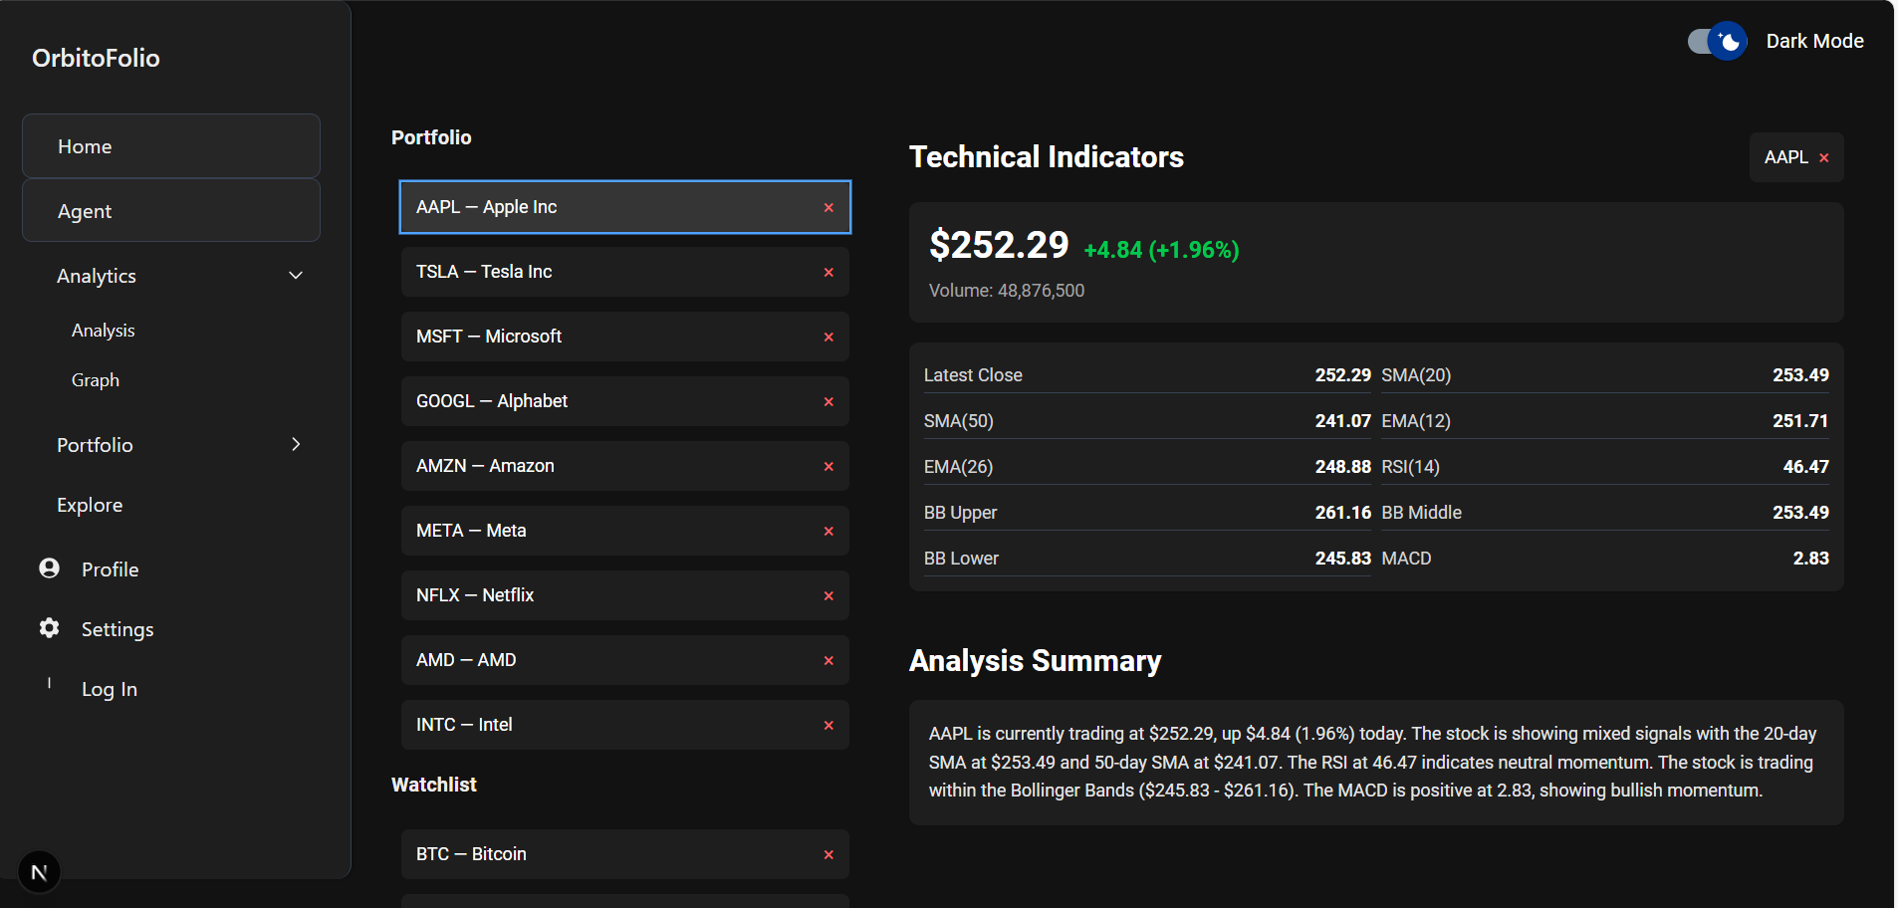The image size is (1898, 908).
Task: Click the BB Middle indicator row
Action: click(x=1605, y=513)
